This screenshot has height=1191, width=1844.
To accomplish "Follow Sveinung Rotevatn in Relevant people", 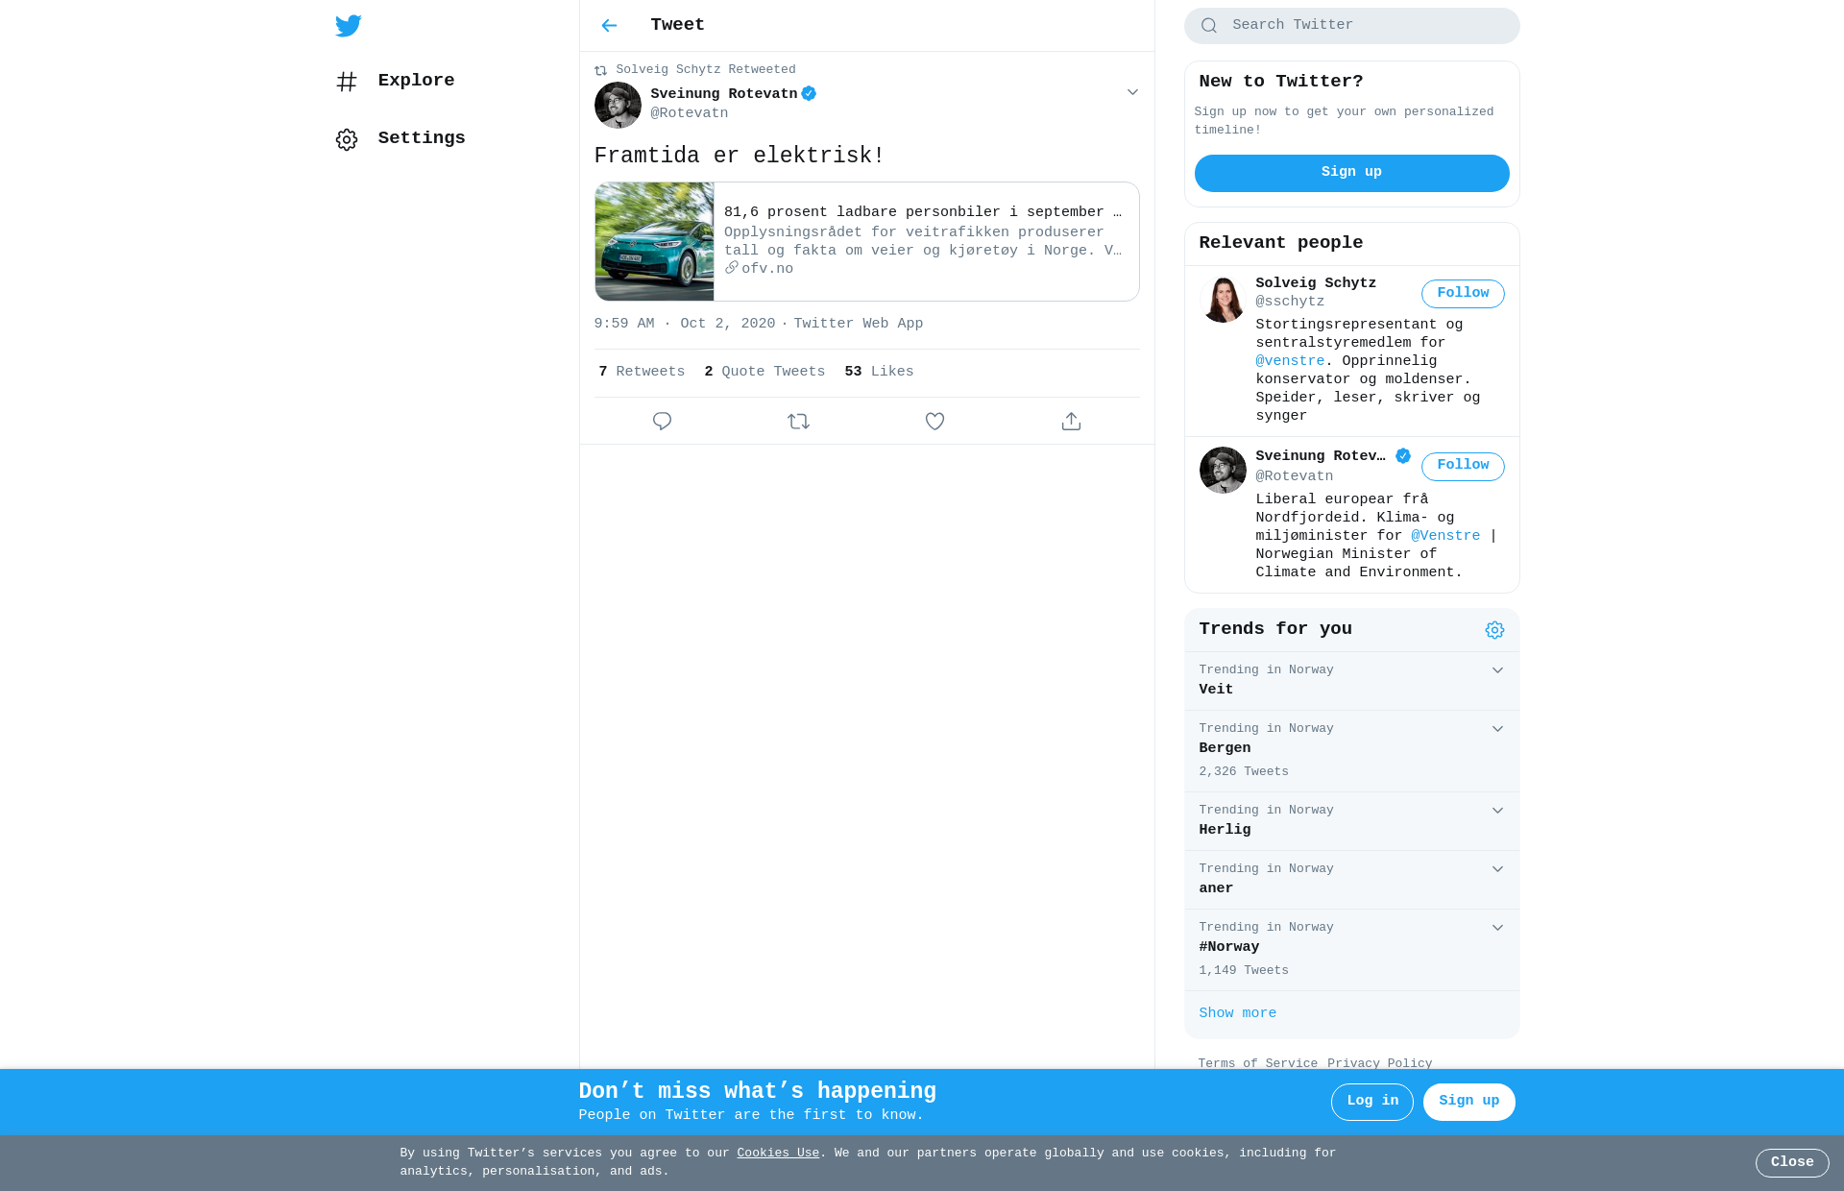I will point(1463,467).
